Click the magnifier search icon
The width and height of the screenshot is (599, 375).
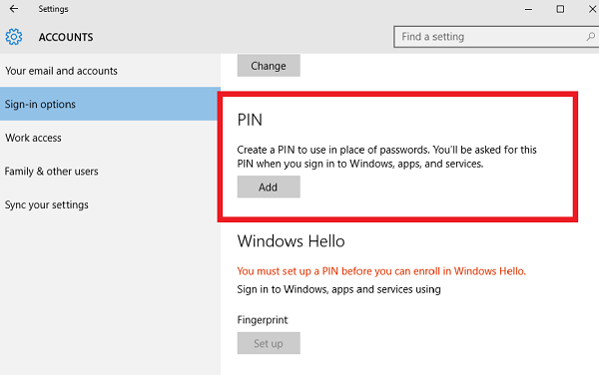tap(590, 37)
